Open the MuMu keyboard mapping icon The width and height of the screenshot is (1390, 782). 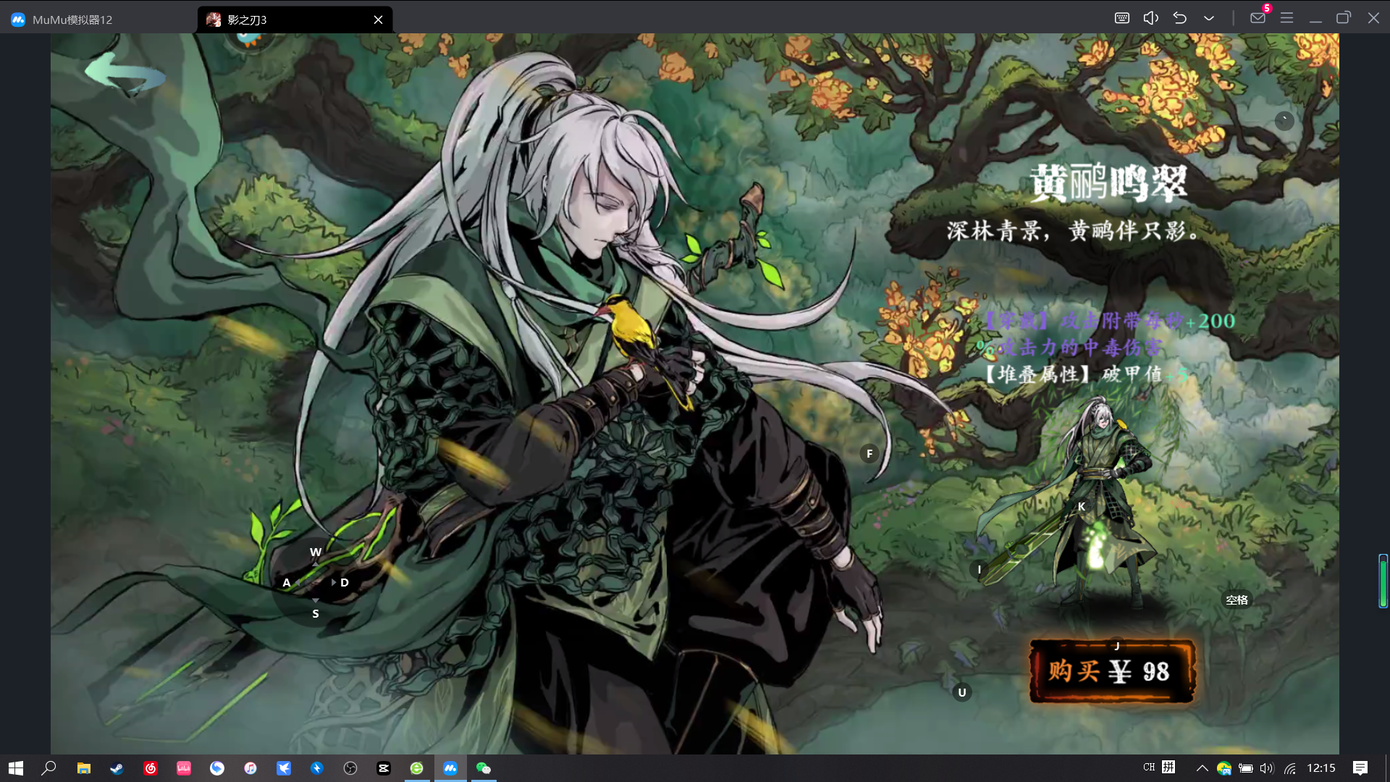pos(1122,18)
